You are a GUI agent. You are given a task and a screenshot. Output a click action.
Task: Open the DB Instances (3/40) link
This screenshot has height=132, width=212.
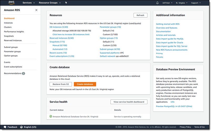59,27
